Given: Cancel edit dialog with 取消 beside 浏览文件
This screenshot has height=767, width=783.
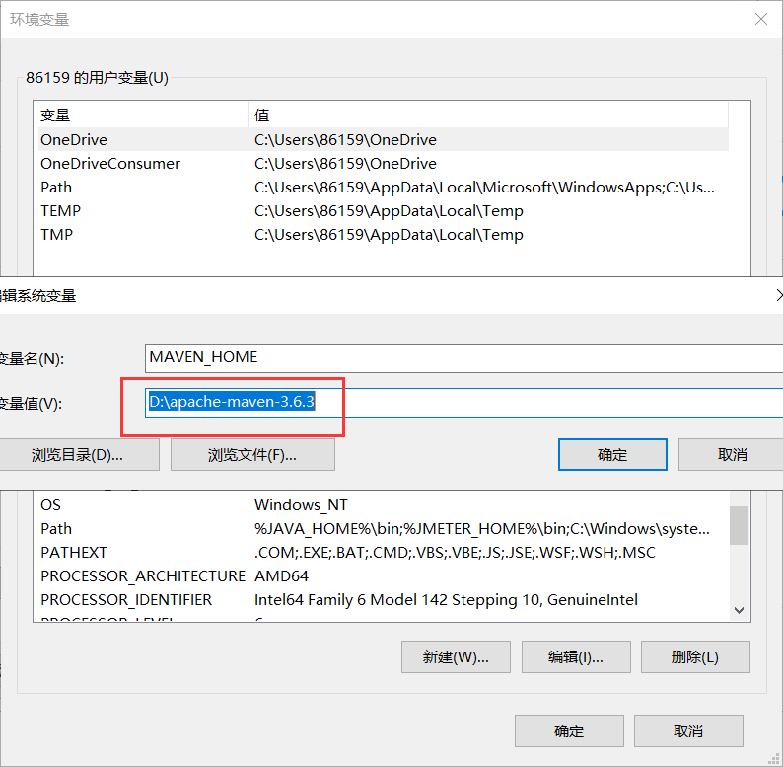Looking at the screenshot, I should (x=732, y=454).
